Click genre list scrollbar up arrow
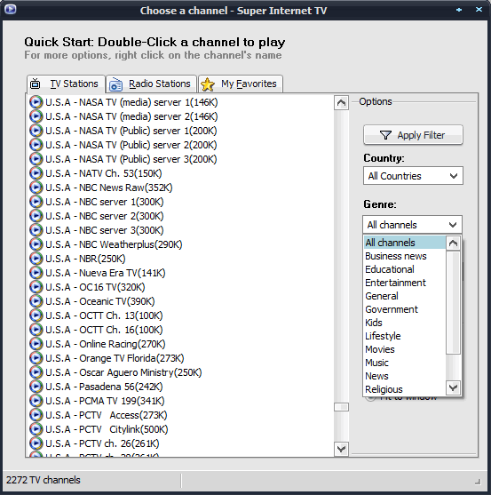Image resolution: width=491 pixels, height=495 pixels. pos(453,244)
